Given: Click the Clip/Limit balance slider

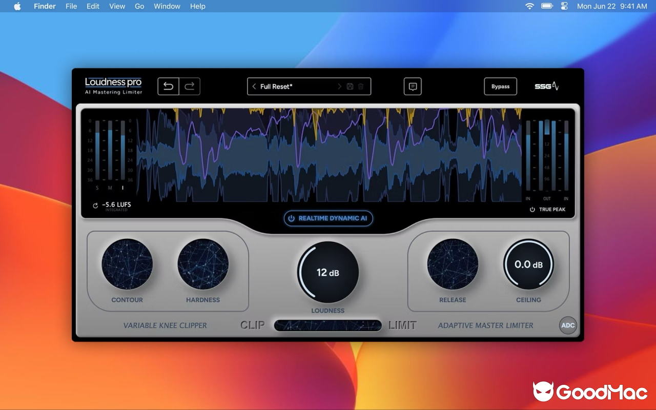Looking at the screenshot, I should click(x=328, y=325).
